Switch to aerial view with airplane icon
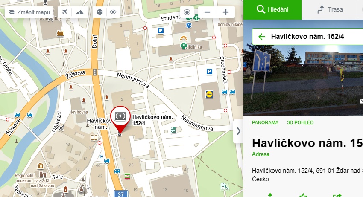363x197 pixels. coord(64,12)
